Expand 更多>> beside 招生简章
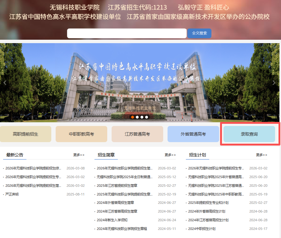 click(170, 155)
